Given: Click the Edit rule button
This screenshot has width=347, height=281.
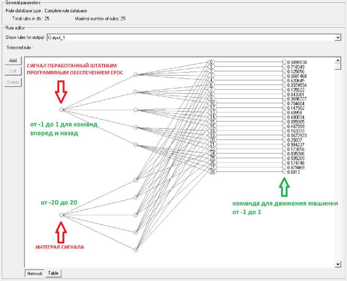Looking at the screenshot, I should (x=13, y=71).
